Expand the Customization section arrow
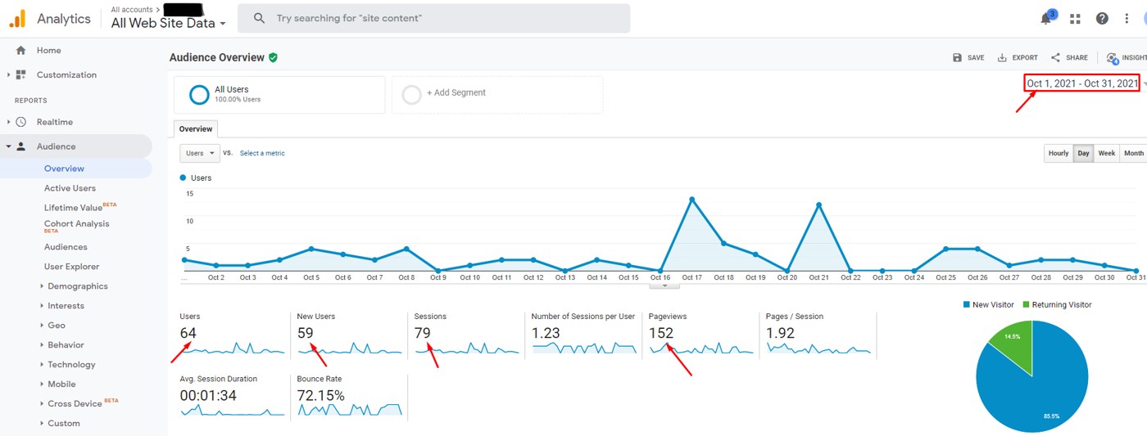 [8, 74]
